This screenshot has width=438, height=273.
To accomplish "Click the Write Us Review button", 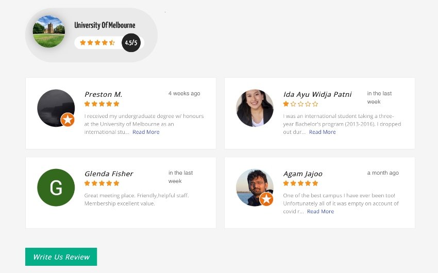I will 61,257.
